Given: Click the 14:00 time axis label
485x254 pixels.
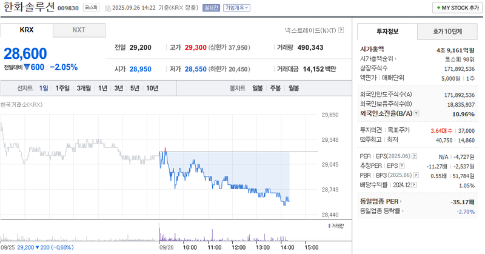Looking at the screenshot, I should pyautogui.click(x=287, y=247).
